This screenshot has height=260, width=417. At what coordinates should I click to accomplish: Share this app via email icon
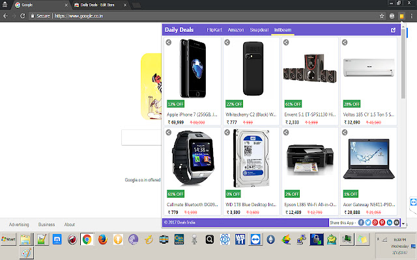(397, 222)
